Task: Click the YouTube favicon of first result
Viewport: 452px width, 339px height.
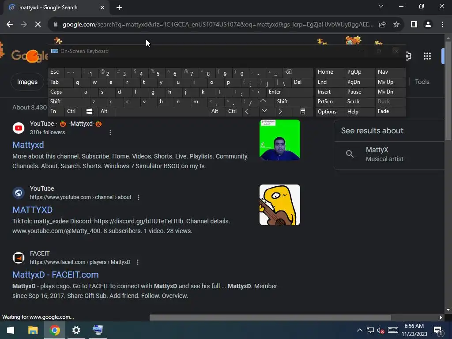Action: click(x=19, y=128)
